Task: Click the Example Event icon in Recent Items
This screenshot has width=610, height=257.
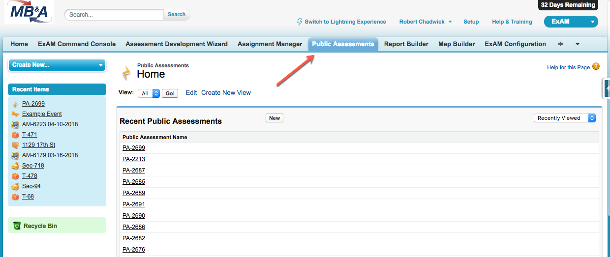Action: point(15,114)
